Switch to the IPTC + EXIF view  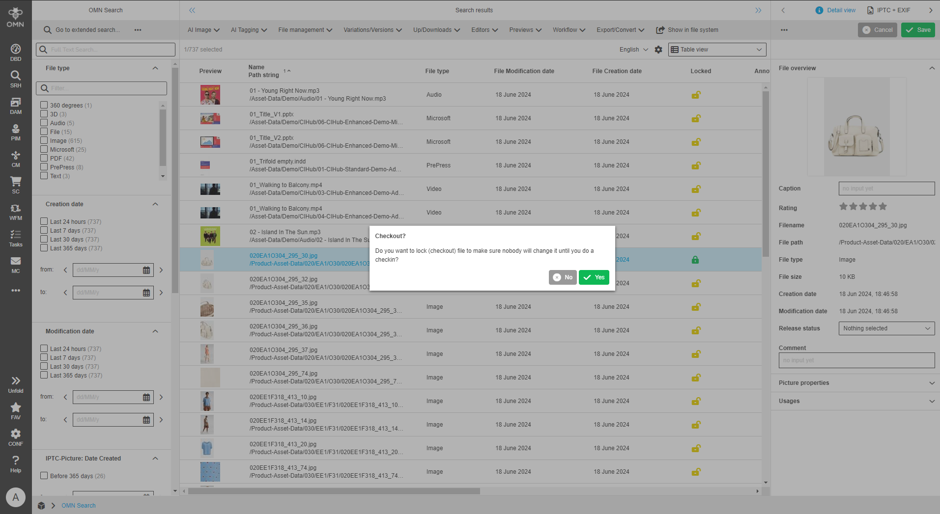tap(889, 10)
